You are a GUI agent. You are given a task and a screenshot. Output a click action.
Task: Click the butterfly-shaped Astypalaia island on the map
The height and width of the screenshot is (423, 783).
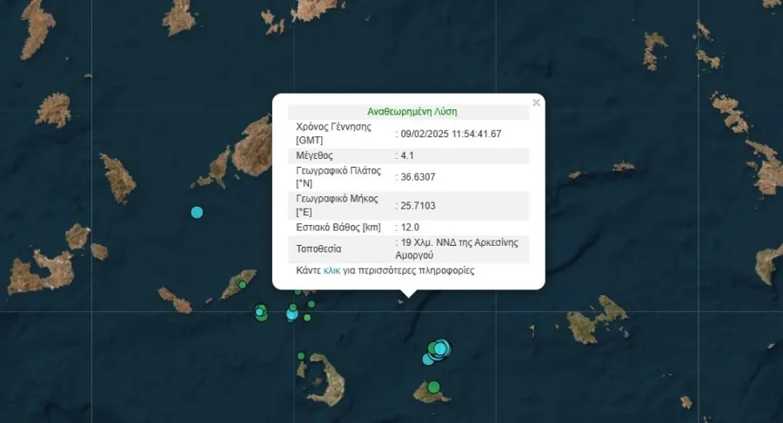[599, 321]
